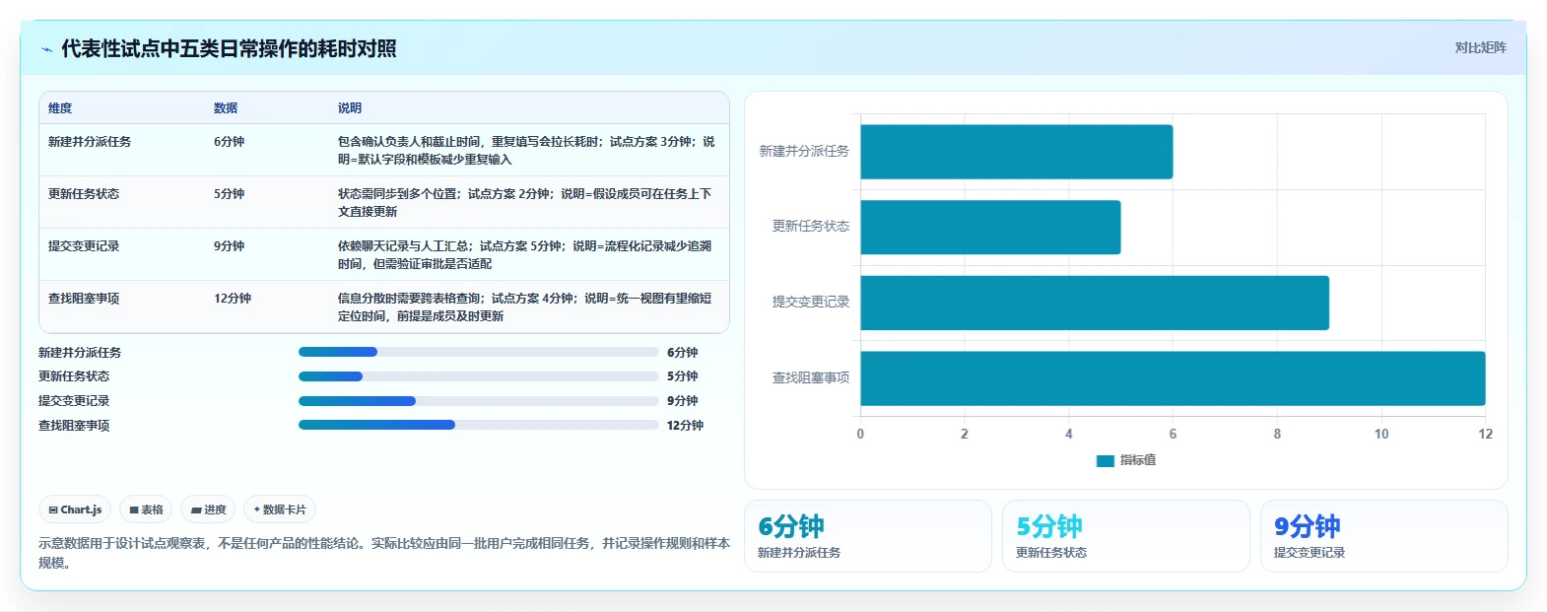This screenshot has width=1547, height=612.
Task: Click the 查找阻塞事项 label in the progress list
Action: pyautogui.click(x=74, y=426)
